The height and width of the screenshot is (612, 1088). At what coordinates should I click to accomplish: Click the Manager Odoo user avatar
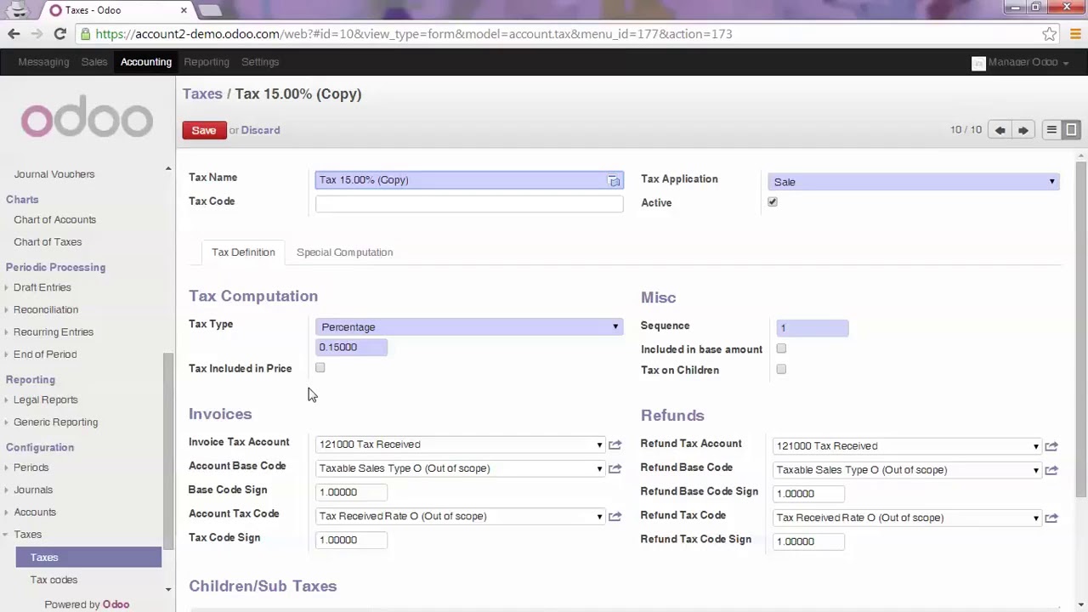coord(978,63)
